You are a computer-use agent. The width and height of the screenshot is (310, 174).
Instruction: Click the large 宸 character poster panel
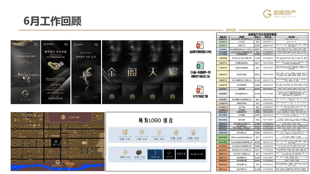[173, 72]
